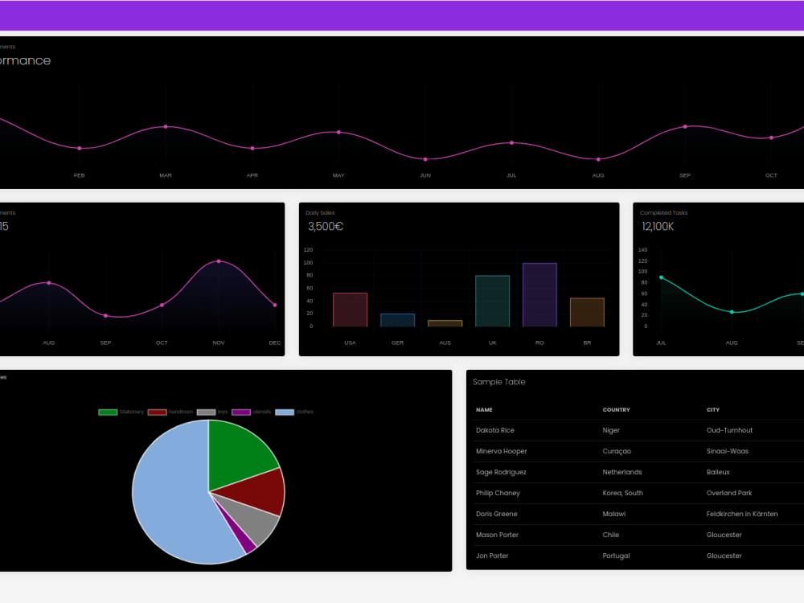Select the Dakota Rice table row

563,430
